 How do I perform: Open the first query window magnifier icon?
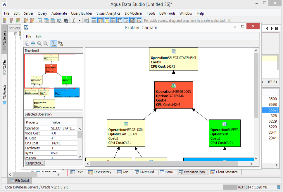tap(40, 20)
